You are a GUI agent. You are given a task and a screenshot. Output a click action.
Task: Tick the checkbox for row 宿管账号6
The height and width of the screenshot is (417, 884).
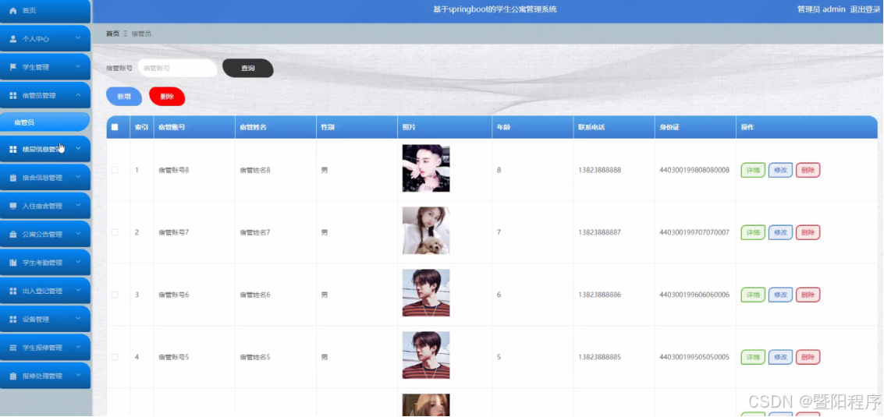115,295
